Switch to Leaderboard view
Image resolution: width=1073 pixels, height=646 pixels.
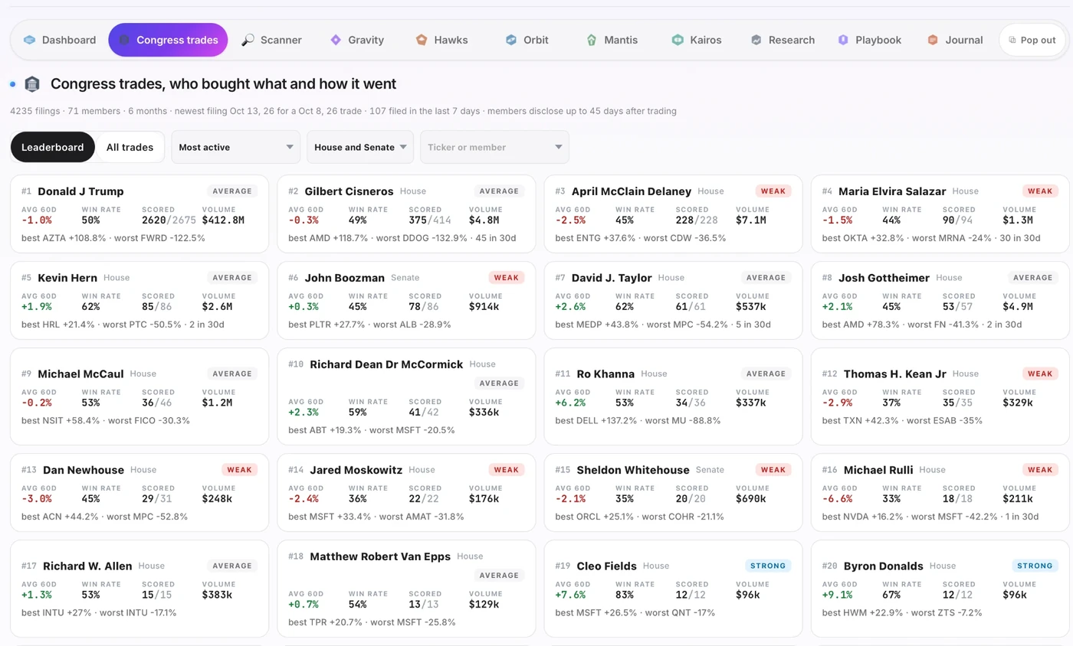point(53,147)
